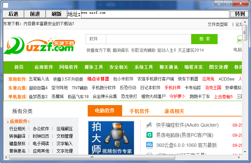Viewport: 251px width, 163px height.
Task: Click the 360云盘 app icon
Action: (149, 145)
